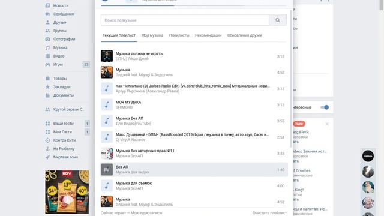
Task: Click the Мертвая зона icon
Action: click(48, 157)
